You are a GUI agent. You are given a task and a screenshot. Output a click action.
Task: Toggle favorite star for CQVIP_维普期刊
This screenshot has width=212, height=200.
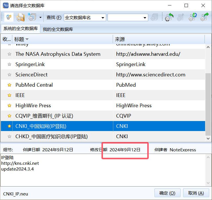[x=9, y=116]
